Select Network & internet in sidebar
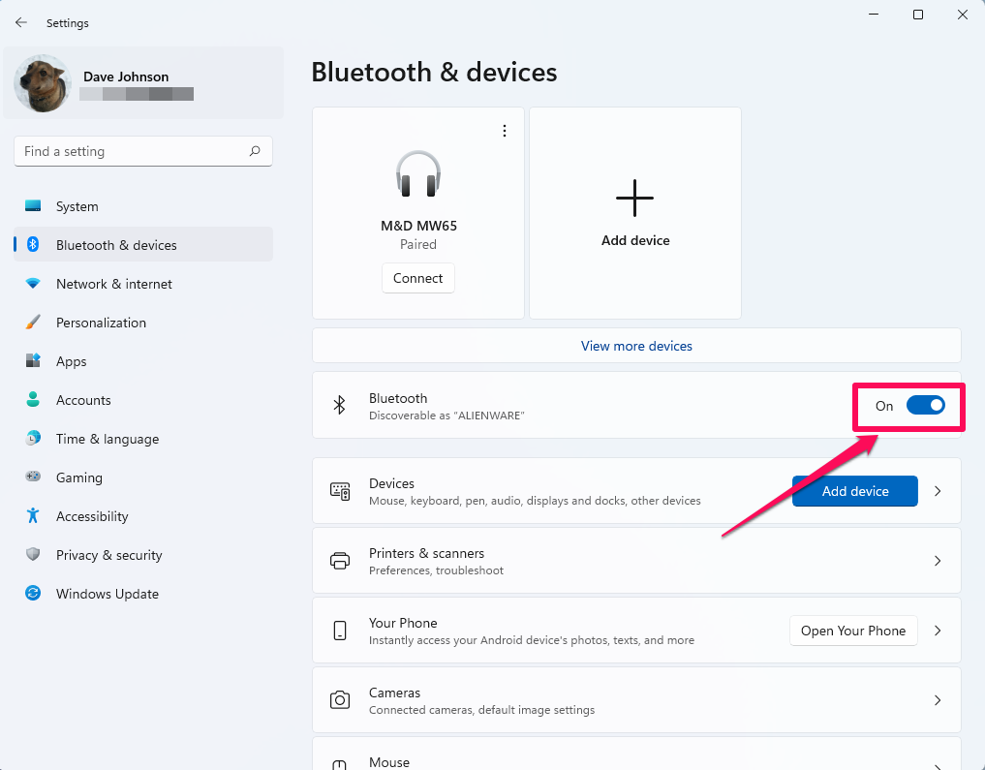The image size is (985, 770). 143,284
